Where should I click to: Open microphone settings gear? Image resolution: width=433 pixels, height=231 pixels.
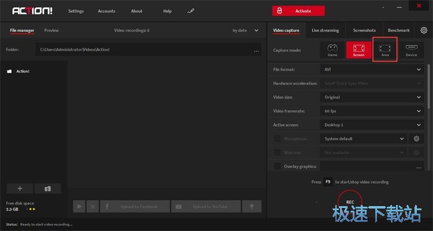pyautogui.click(x=416, y=139)
